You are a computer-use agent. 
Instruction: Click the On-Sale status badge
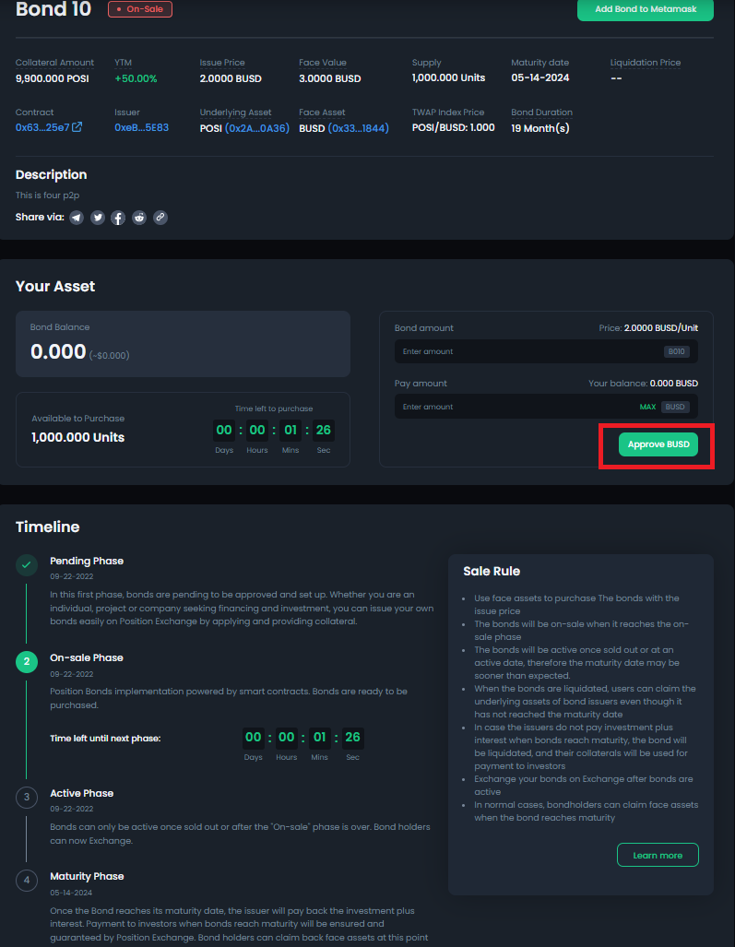pyautogui.click(x=140, y=9)
